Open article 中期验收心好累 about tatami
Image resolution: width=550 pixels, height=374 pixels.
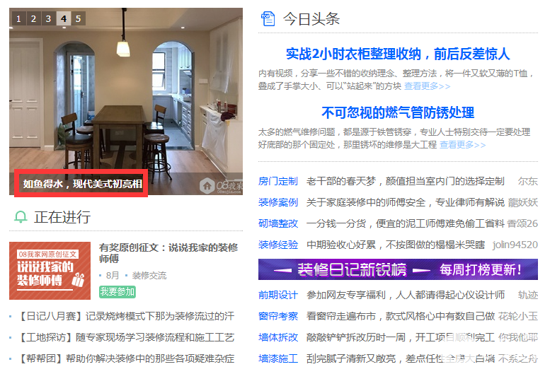(396, 245)
